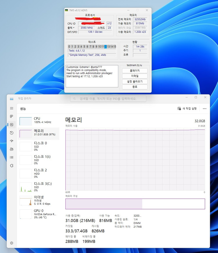This screenshot has width=218, height=253.
Task: Open App history icon in sidebar
Action: pos(12,133)
